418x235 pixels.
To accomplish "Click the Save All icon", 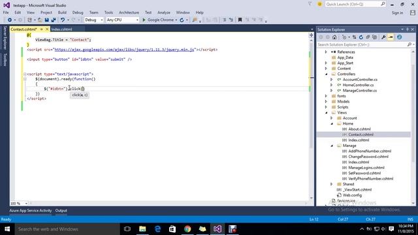I will pyautogui.click(x=54, y=20).
